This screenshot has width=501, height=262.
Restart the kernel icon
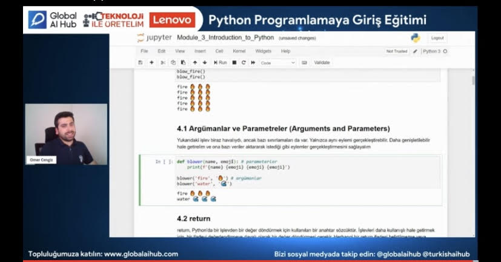[x=244, y=62]
